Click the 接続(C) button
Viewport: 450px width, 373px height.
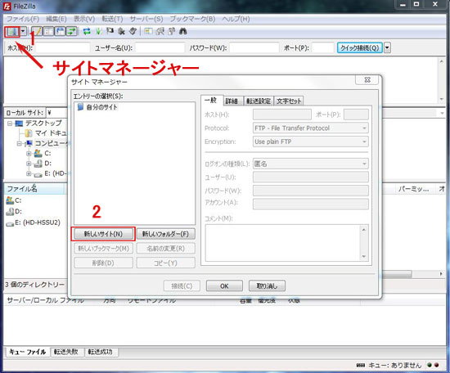click(x=182, y=285)
